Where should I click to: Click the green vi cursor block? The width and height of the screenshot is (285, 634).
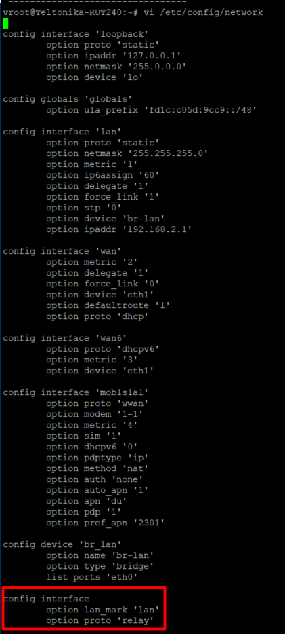[5, 23]
